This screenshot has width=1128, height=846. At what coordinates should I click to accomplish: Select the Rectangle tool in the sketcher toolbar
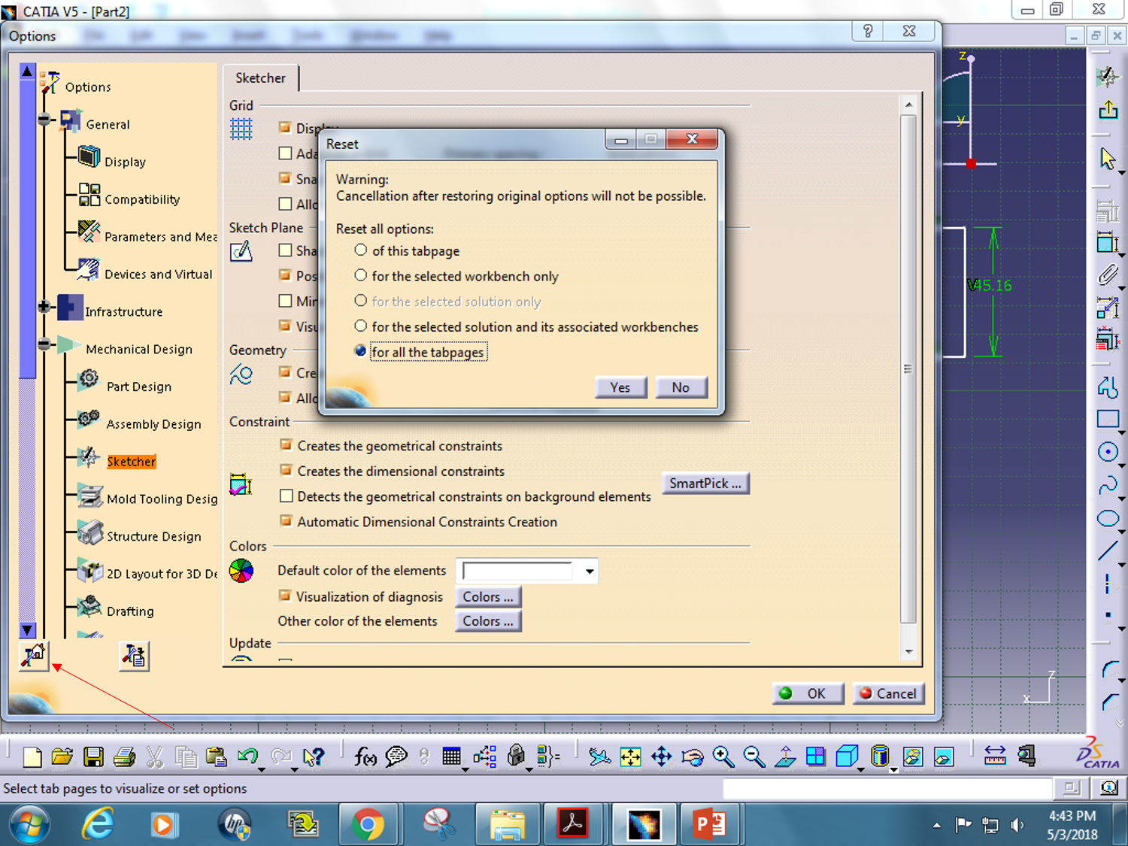(1108, 419)
